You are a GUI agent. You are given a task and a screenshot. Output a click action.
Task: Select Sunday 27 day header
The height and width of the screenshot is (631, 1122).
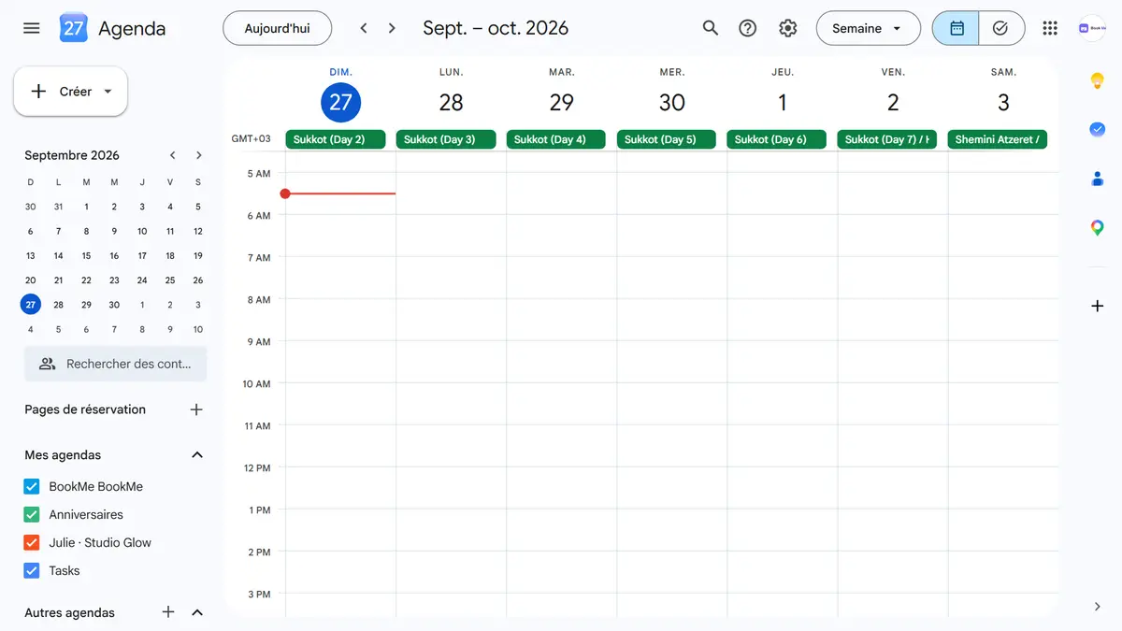[x=340, y=102]
